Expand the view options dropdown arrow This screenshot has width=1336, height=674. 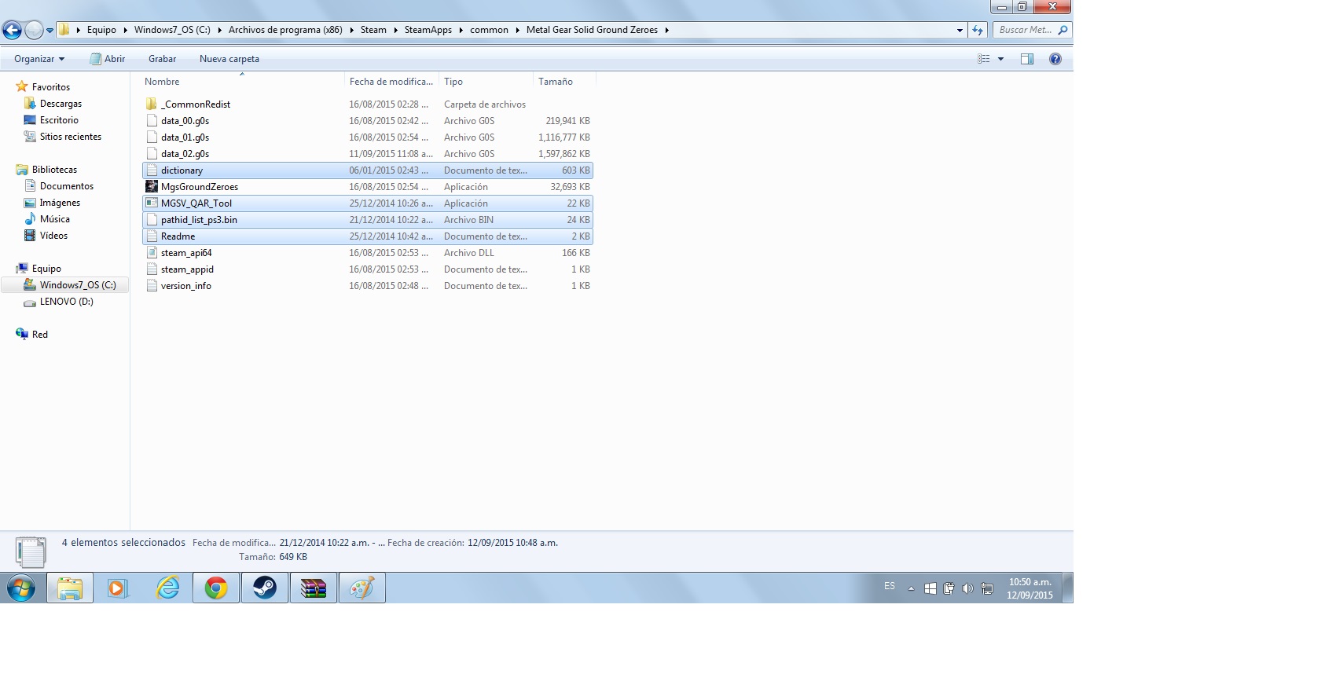(x=1000, y=59)
